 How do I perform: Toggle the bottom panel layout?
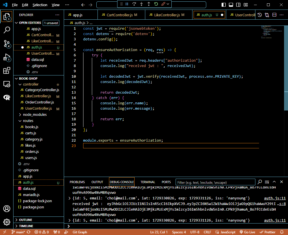(x=231, y=5)
